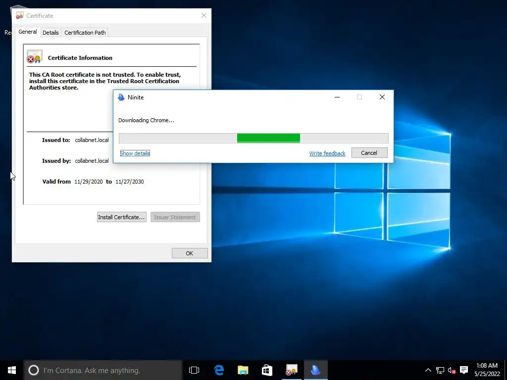The width and height of the screenshot is (507, 380).
Task: Confirm with OK in Certificate window
Action: (x=190, y=253)
